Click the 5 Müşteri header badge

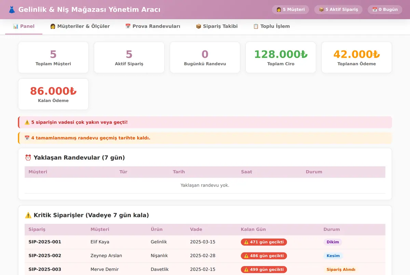click(x=290, y=10)
